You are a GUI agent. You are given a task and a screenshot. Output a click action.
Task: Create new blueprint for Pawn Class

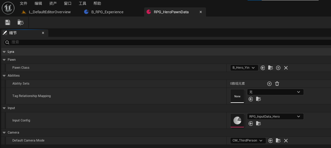pyautogui.click(x=278, y=68)
